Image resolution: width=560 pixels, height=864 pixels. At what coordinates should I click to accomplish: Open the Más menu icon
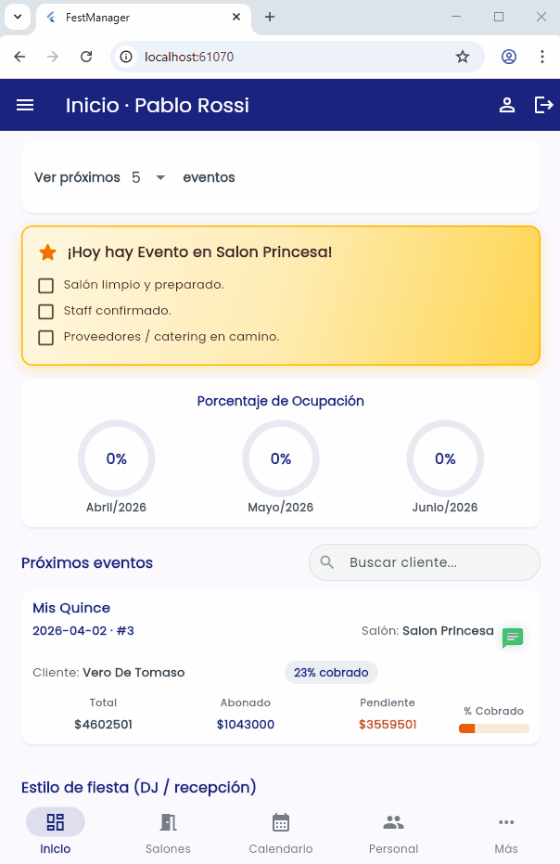click(506, 822)
